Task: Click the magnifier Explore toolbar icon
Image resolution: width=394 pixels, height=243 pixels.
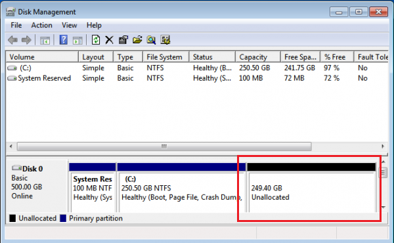Action: click(x=151, y=40)
